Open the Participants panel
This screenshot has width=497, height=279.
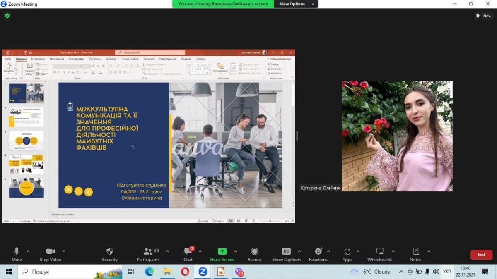pyautogui.click(x=148, y=254)
